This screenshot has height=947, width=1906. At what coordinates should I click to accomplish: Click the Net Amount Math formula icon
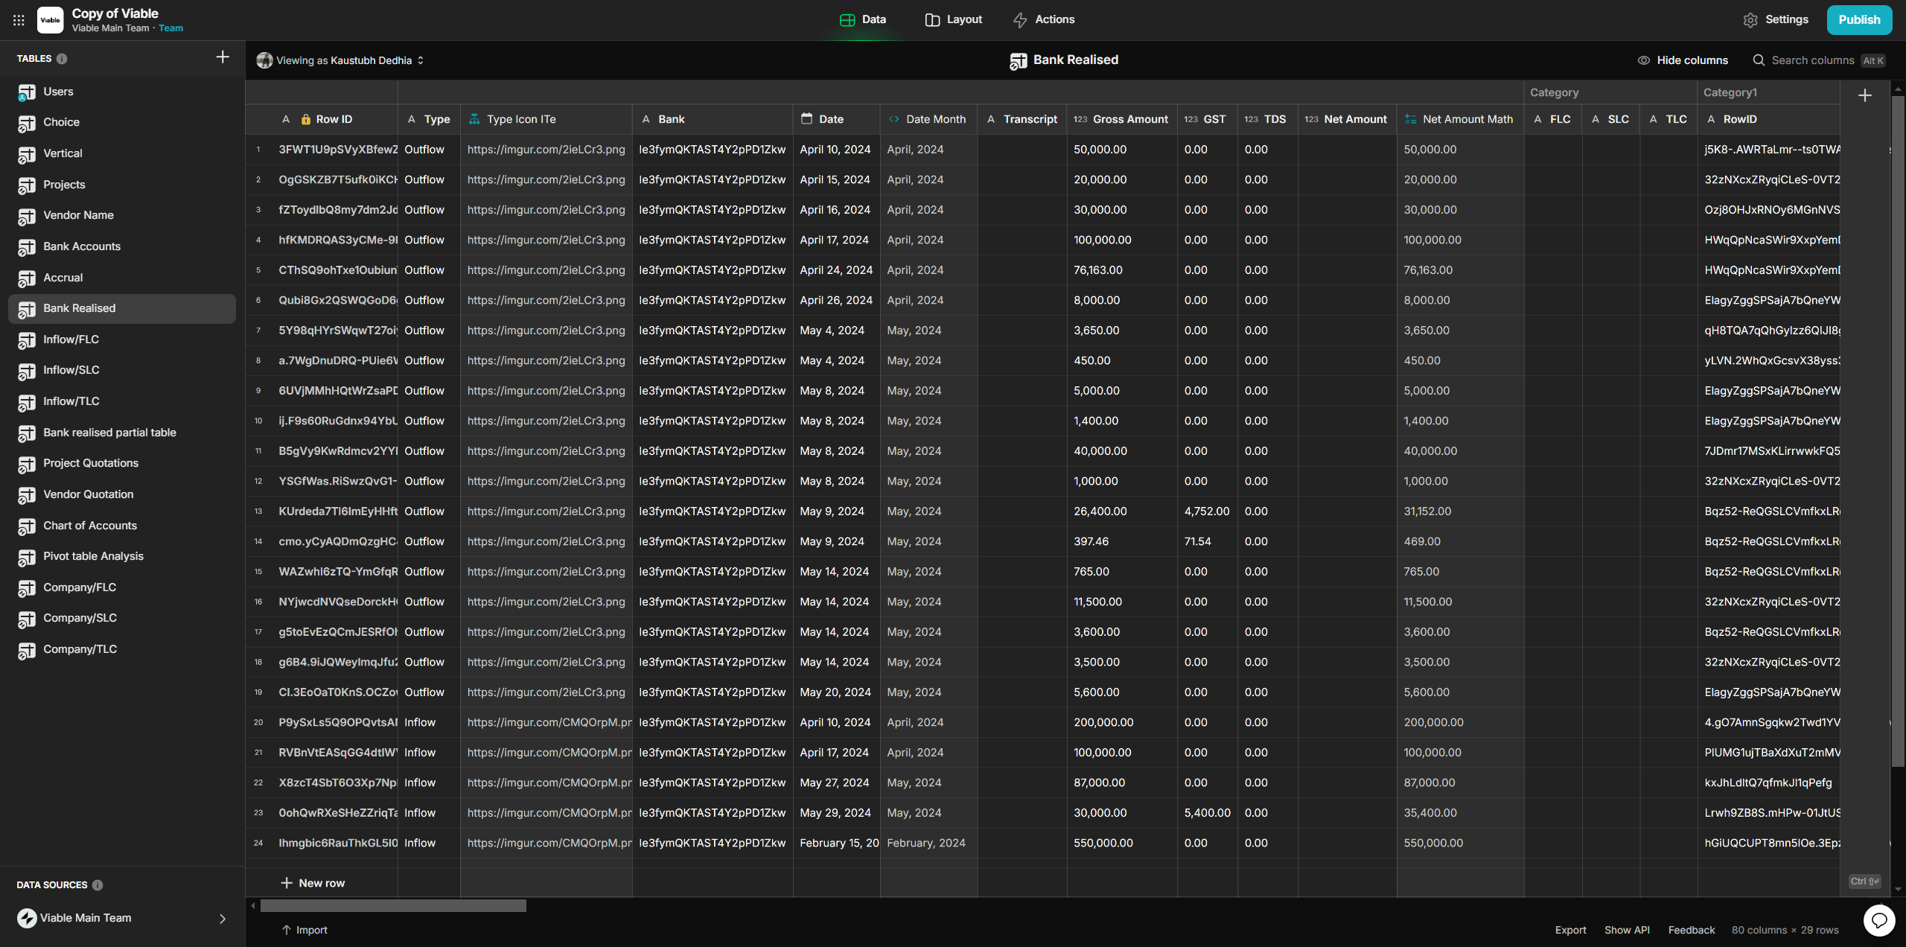[x=1410, y=118]
